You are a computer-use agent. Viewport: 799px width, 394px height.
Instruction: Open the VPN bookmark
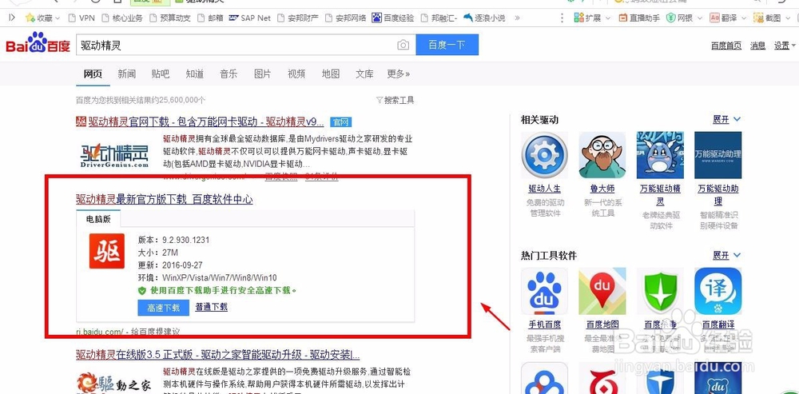click(x=81, y=18)
